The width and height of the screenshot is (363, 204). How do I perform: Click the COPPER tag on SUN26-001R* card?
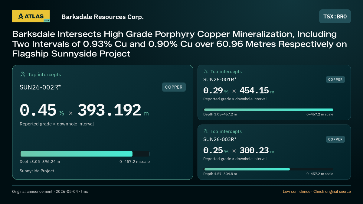[x=335, y=79]
